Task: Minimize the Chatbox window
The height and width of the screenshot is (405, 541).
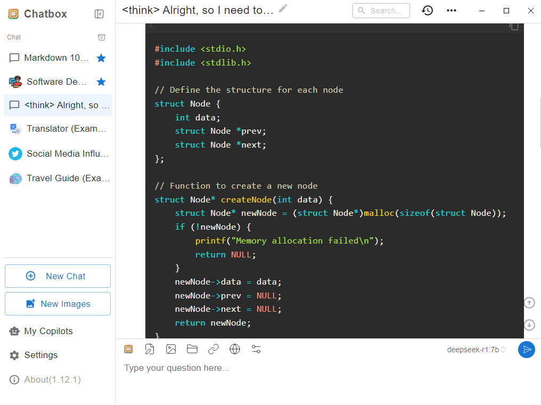Action: (482, 11)
